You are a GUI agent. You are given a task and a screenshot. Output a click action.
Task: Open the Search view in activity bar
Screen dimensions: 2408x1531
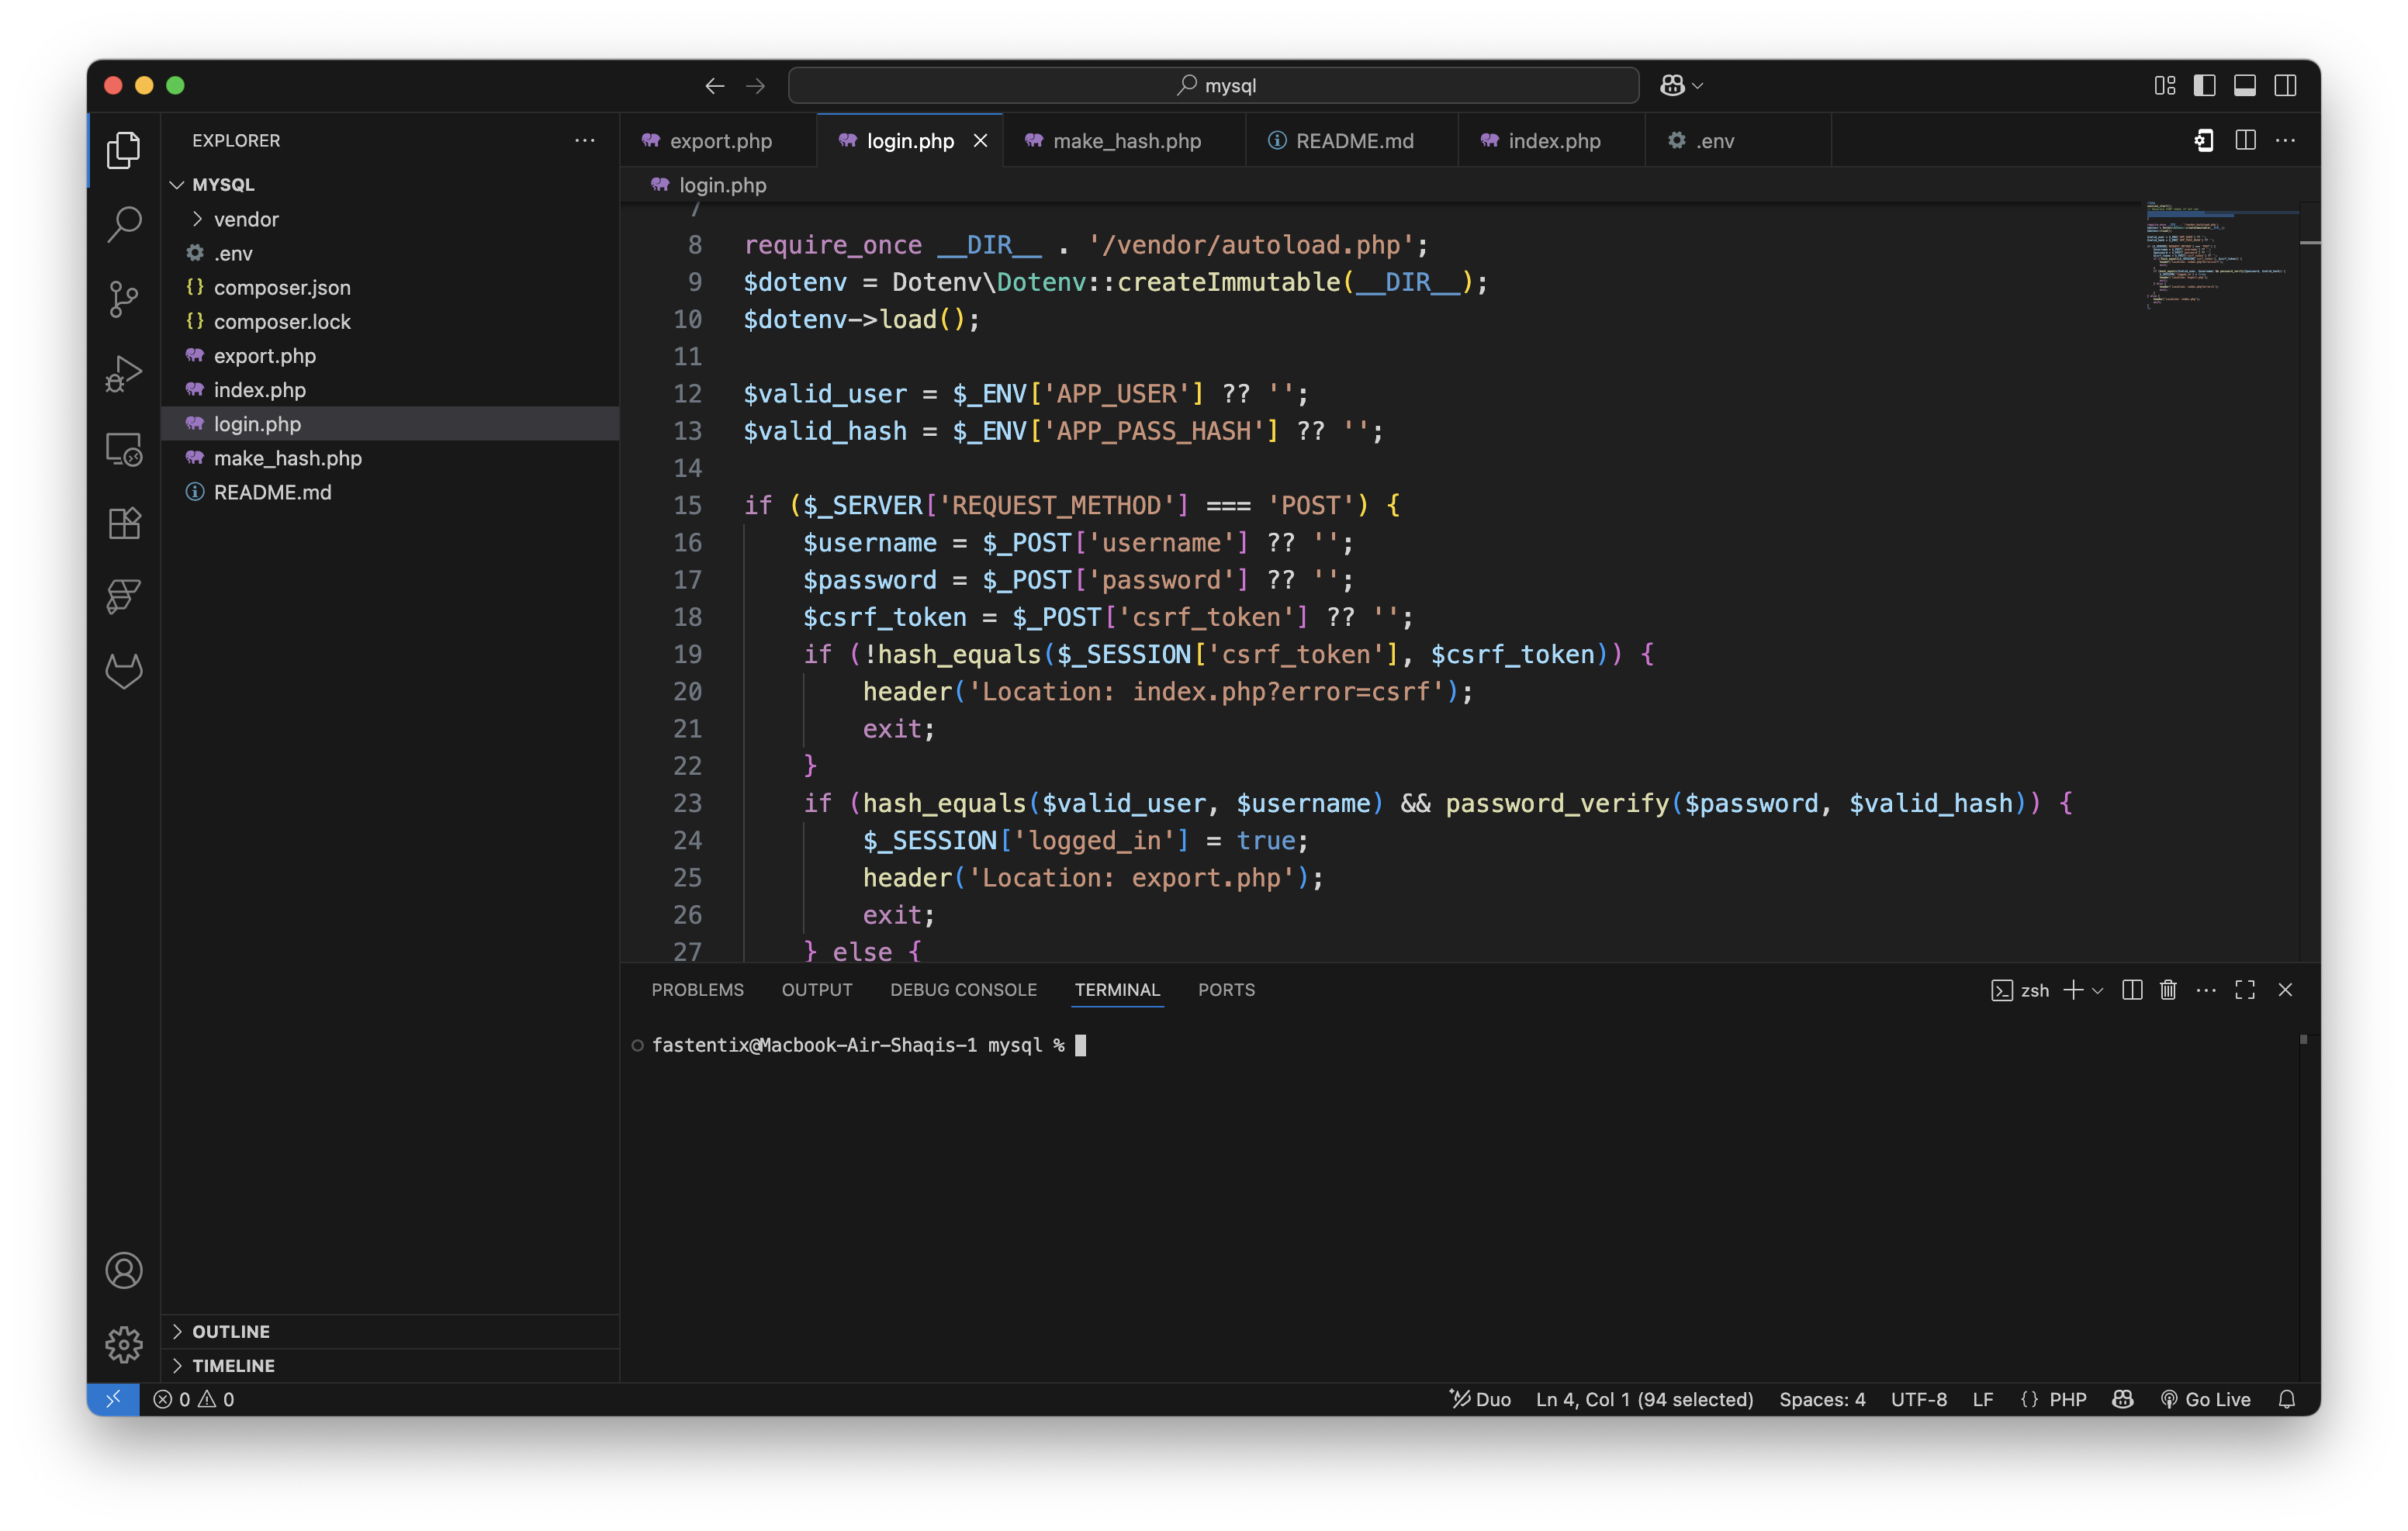[x=124, y=224]
